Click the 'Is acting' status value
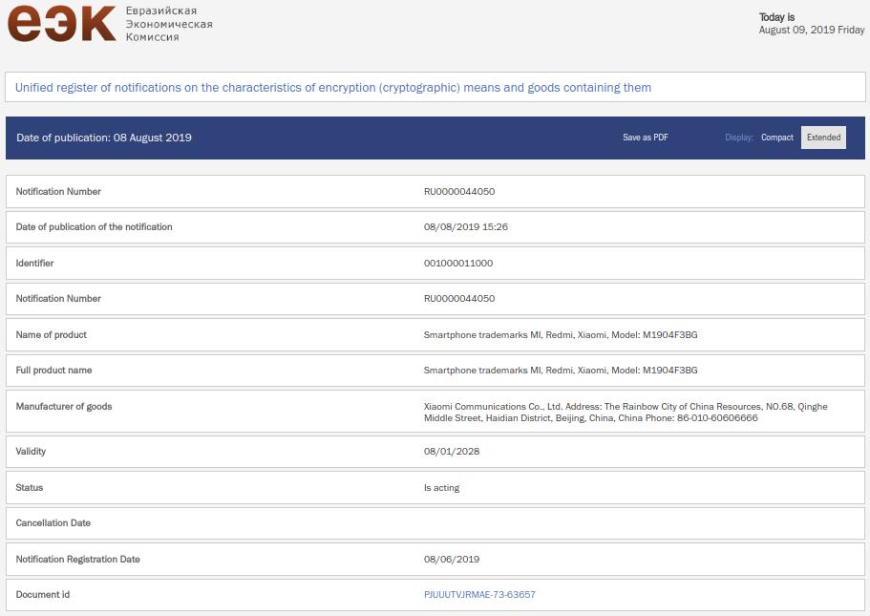Screen dimensions: 870x616 441,488
